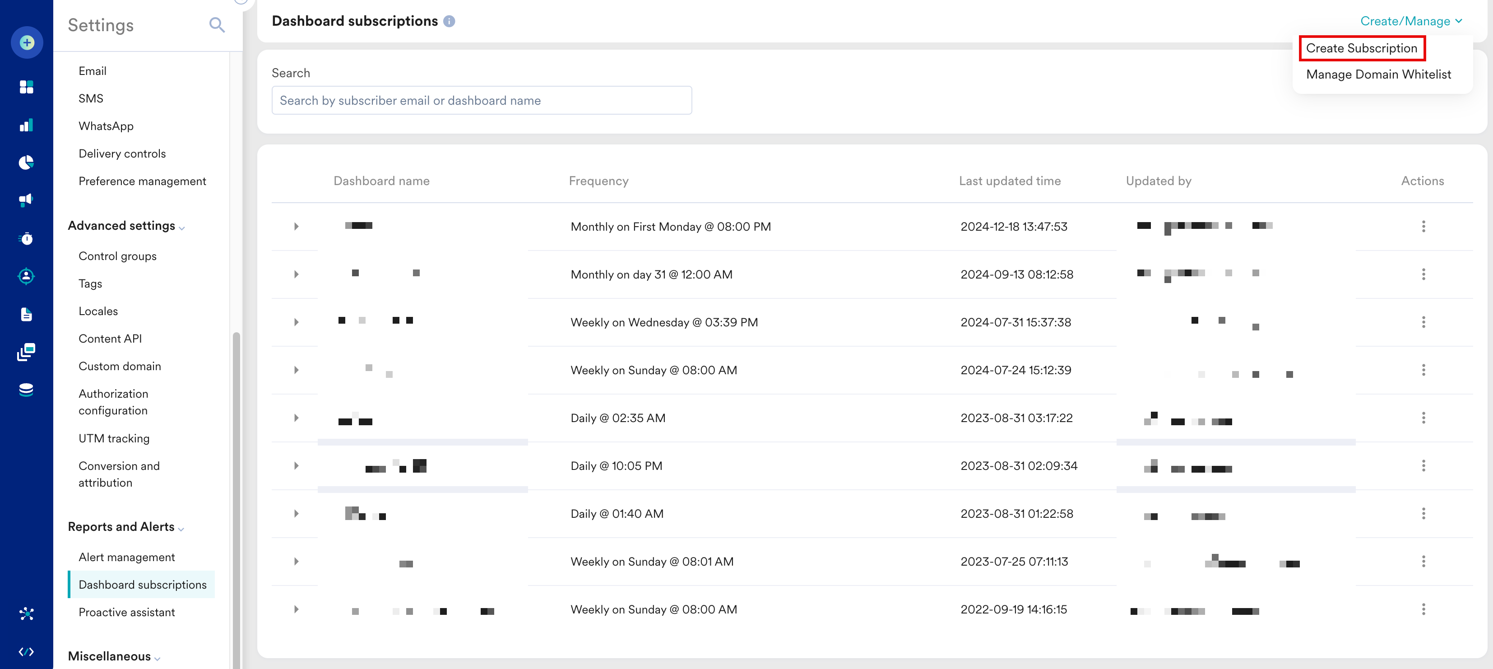
Task: Open the dashboard grid icon in sidebar
Action: tap(27, 87)
